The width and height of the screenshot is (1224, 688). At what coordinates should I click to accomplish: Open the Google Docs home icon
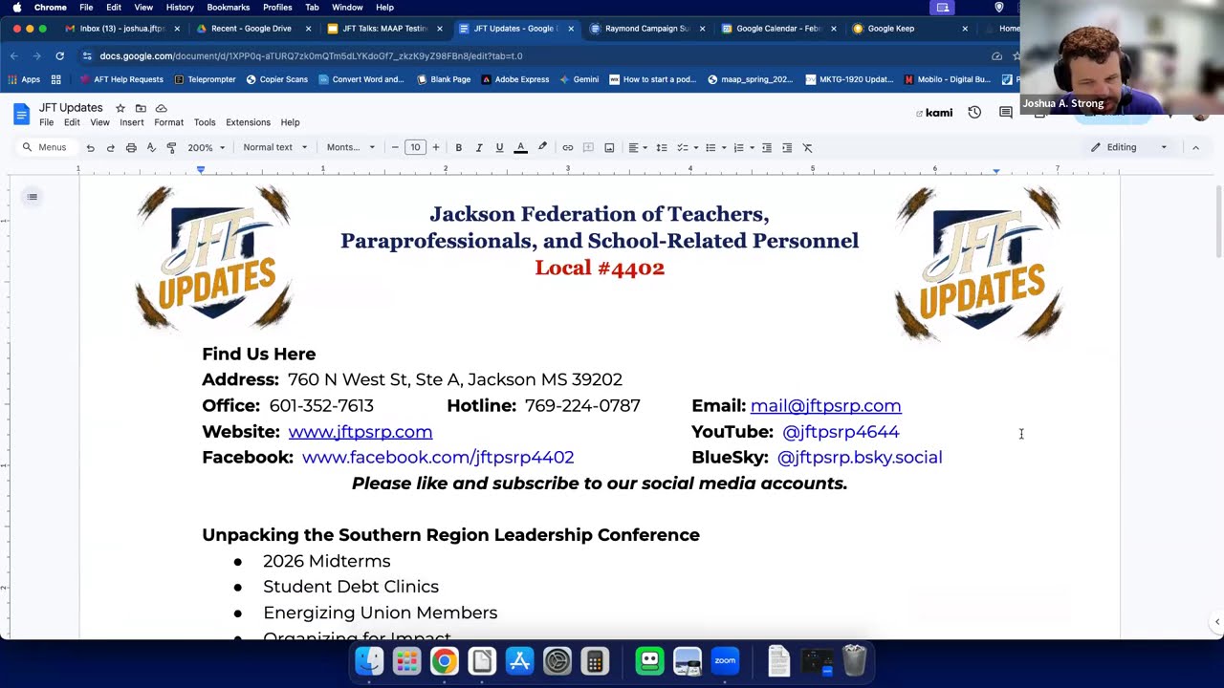(21, 115)
